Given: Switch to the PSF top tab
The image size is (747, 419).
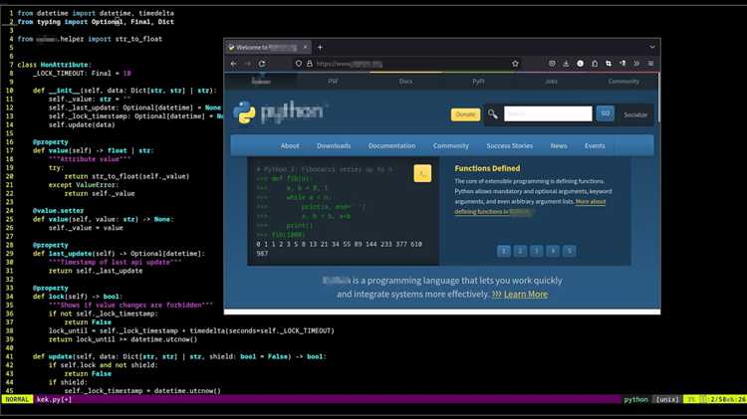Looking at the screenshot, I should [333, 82].
